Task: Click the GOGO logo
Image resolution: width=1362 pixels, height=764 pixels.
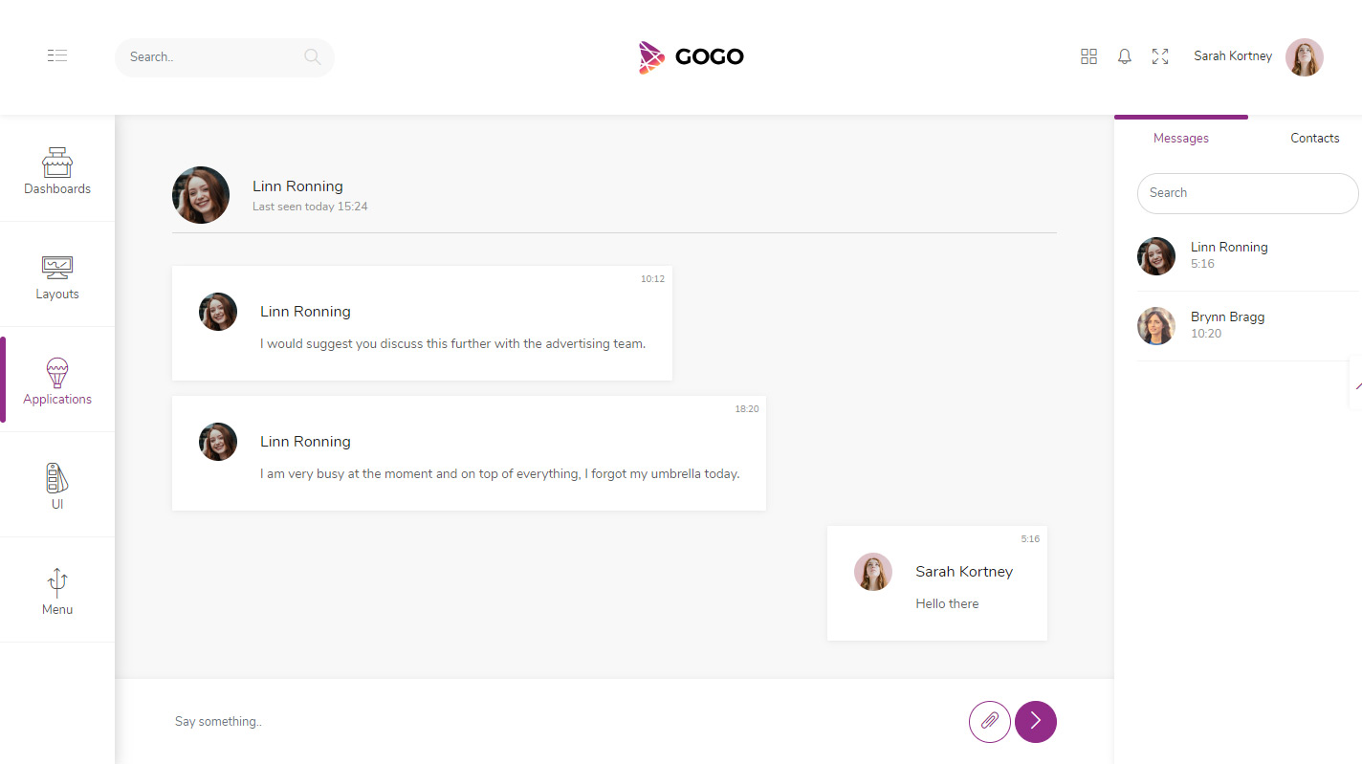Action: [691, 56]
